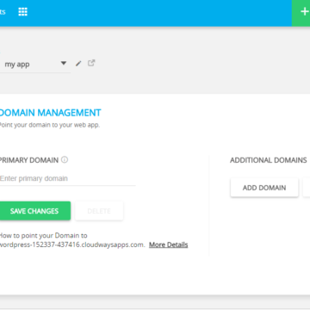Click the Additional Domains label
The width and height of the screenshot is (310, 310).
pos(269,160)
